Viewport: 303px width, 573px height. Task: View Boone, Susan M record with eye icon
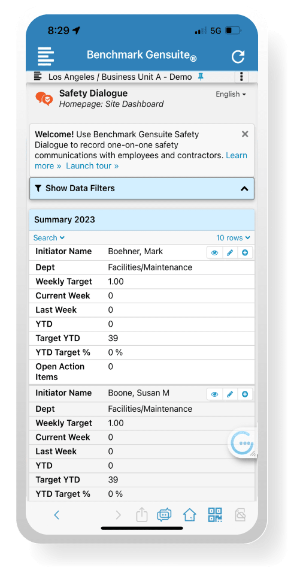[x=214, y=394]
